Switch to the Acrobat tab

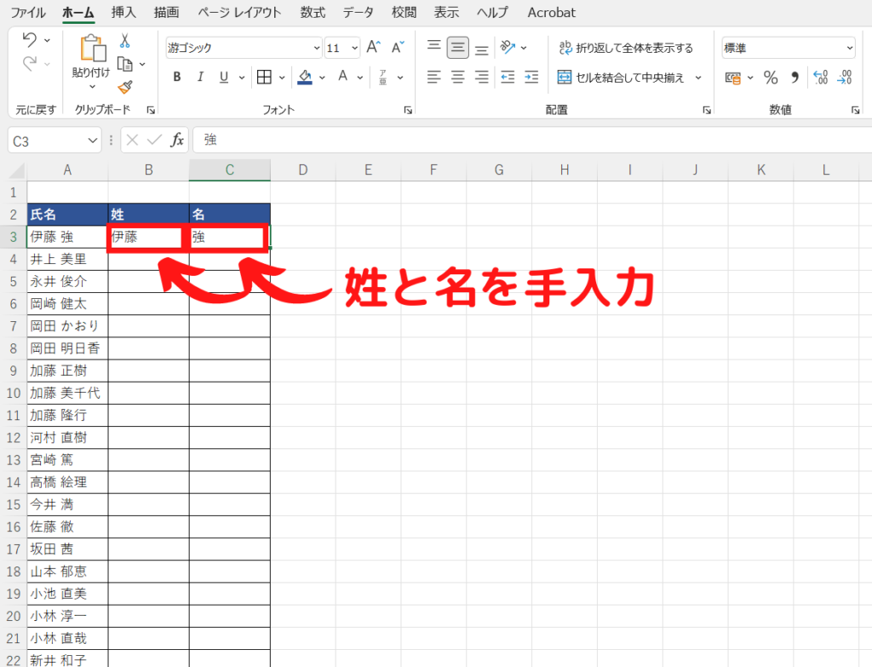click(551, 12)
